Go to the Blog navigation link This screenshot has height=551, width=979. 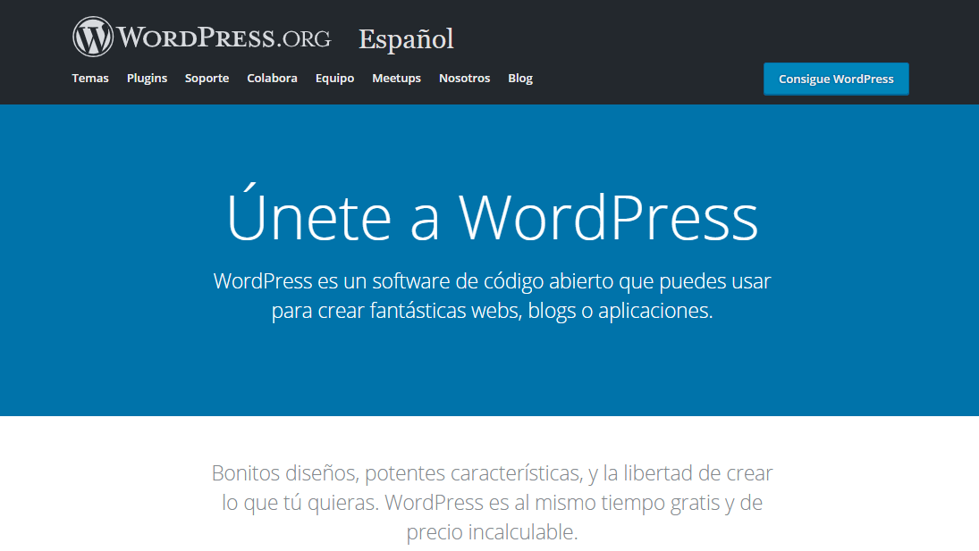click(520, 78)
